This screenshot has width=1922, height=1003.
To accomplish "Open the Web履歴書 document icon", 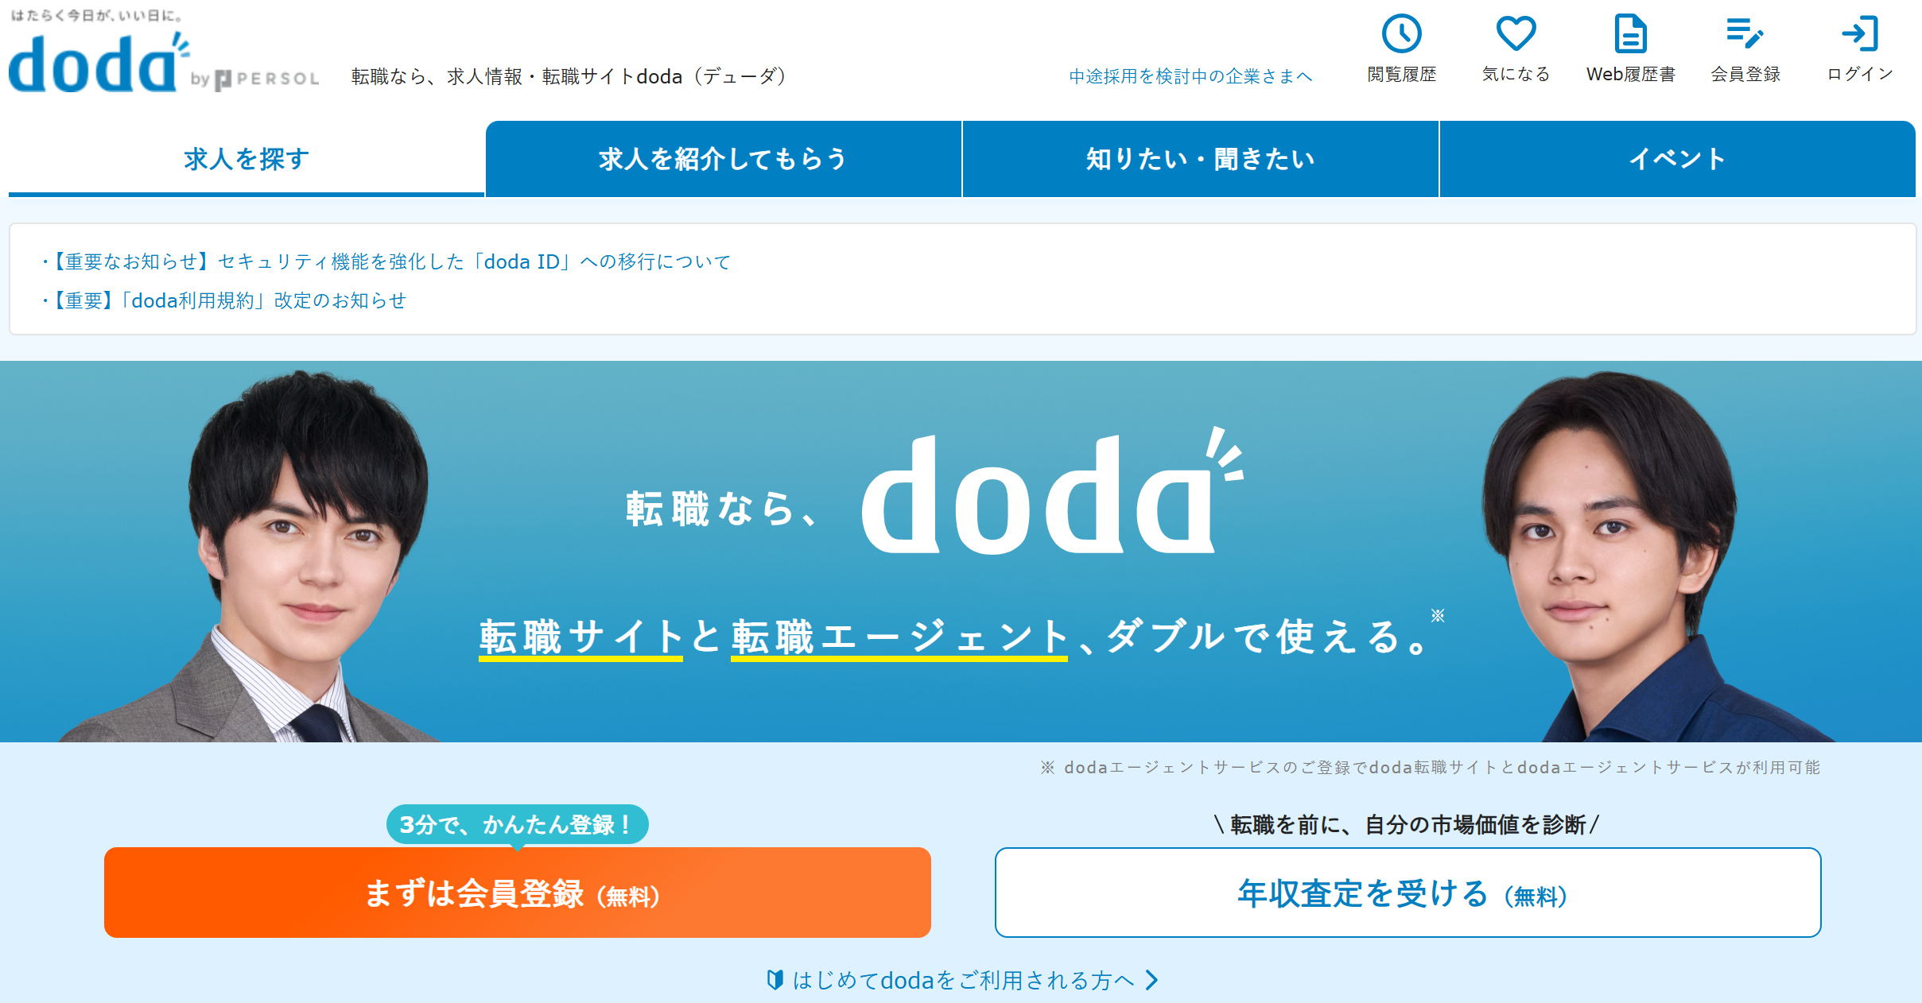I will (x=1630, y=34).
